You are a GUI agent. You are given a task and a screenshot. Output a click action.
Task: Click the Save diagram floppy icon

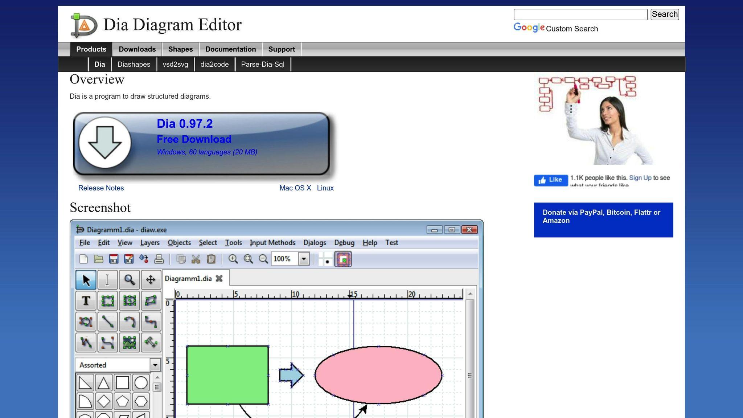(114, 259)
